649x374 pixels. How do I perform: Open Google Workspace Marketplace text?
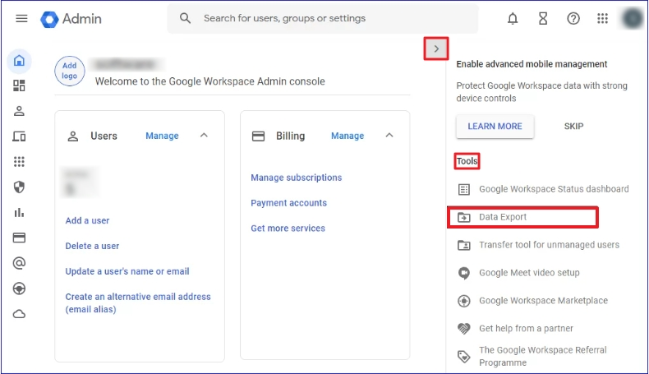tap(544, 300)
